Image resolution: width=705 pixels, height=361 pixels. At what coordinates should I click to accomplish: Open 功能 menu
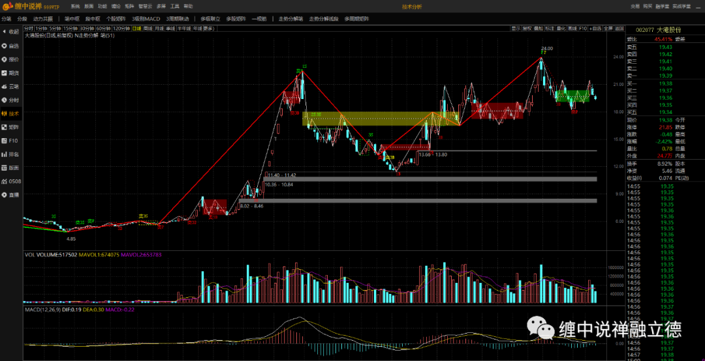pyautogui.click(x=102, y=7)
